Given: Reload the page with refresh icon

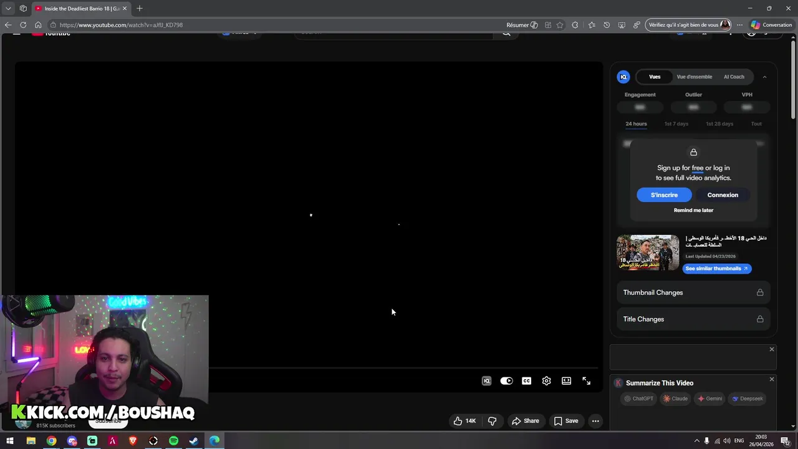Looking at the screenshot, I should point(23,25).
